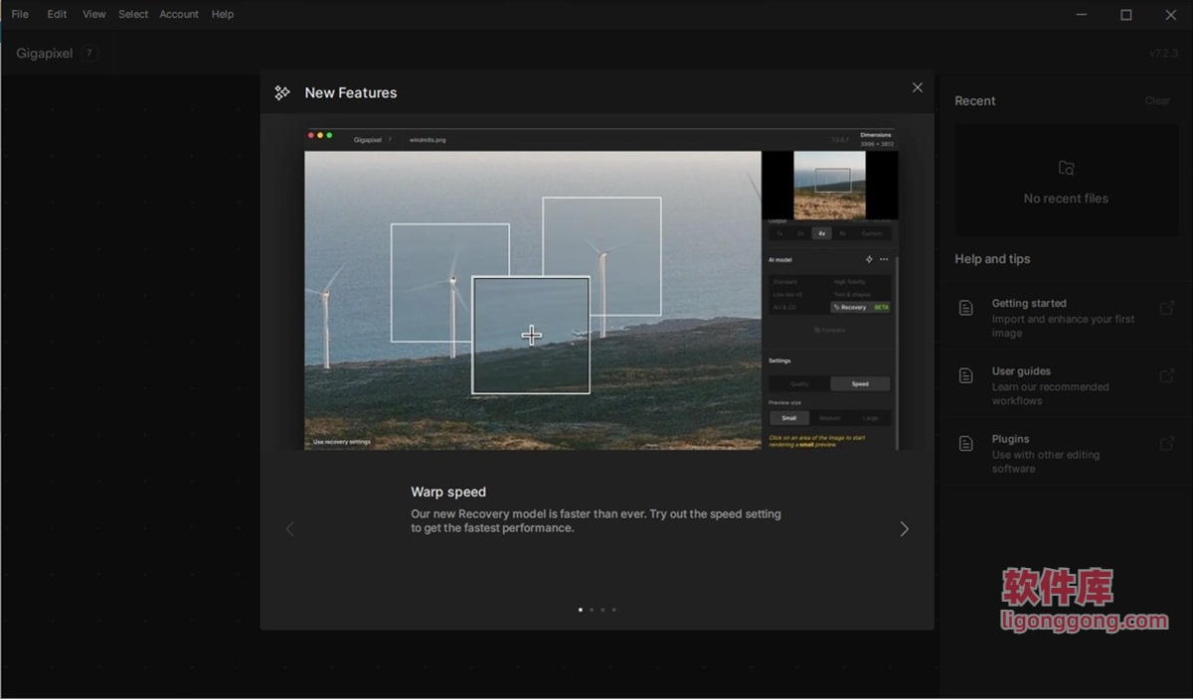1193x699 pixels.
Task: Clear the Recent files list
Action: (1156, 100)
